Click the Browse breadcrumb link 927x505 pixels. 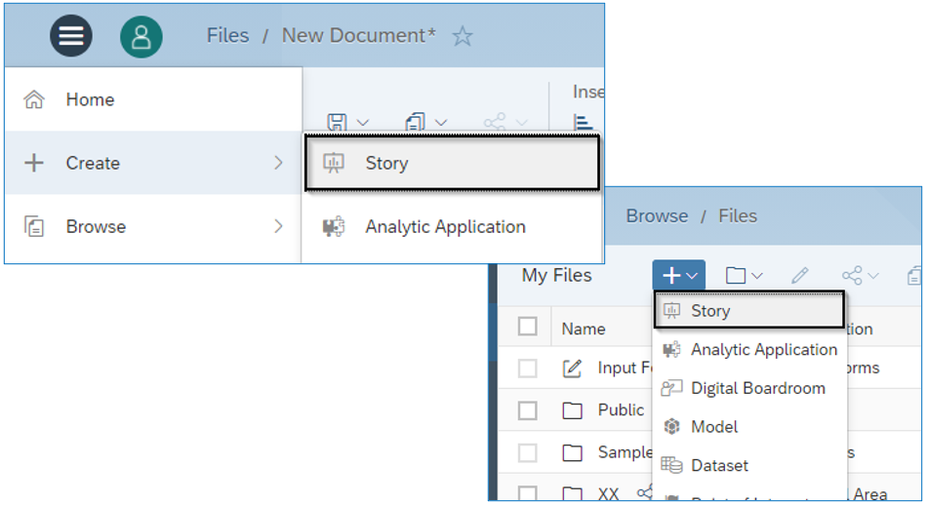(x=657, y=216)
